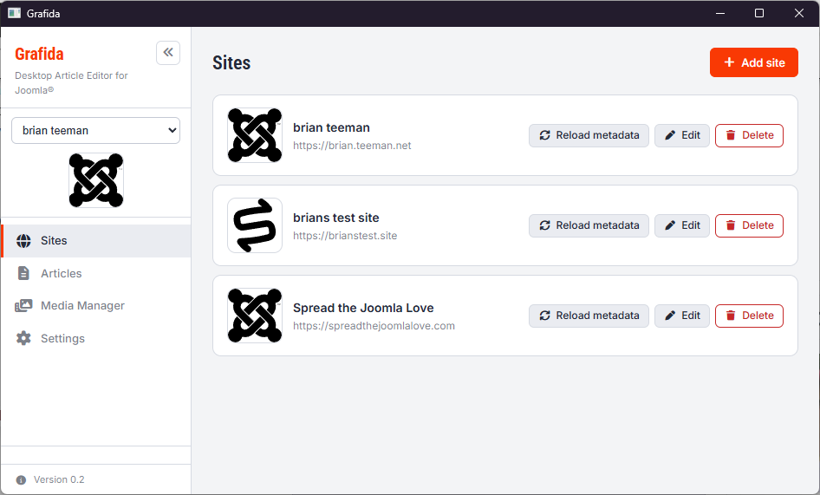Click the brian teeman card Joomla logo
The image size is (820, 495).
point(255,135)
